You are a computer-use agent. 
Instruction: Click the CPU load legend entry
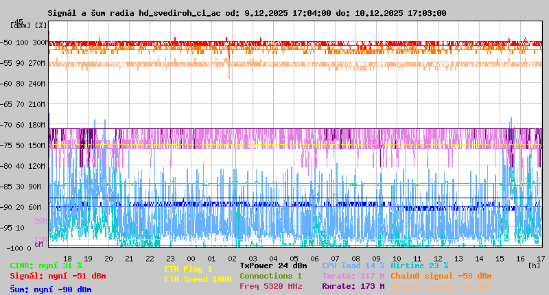(x=353, y=265)
